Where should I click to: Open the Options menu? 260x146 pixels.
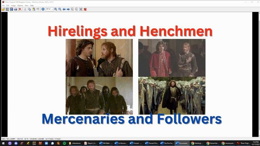[20, 5]
